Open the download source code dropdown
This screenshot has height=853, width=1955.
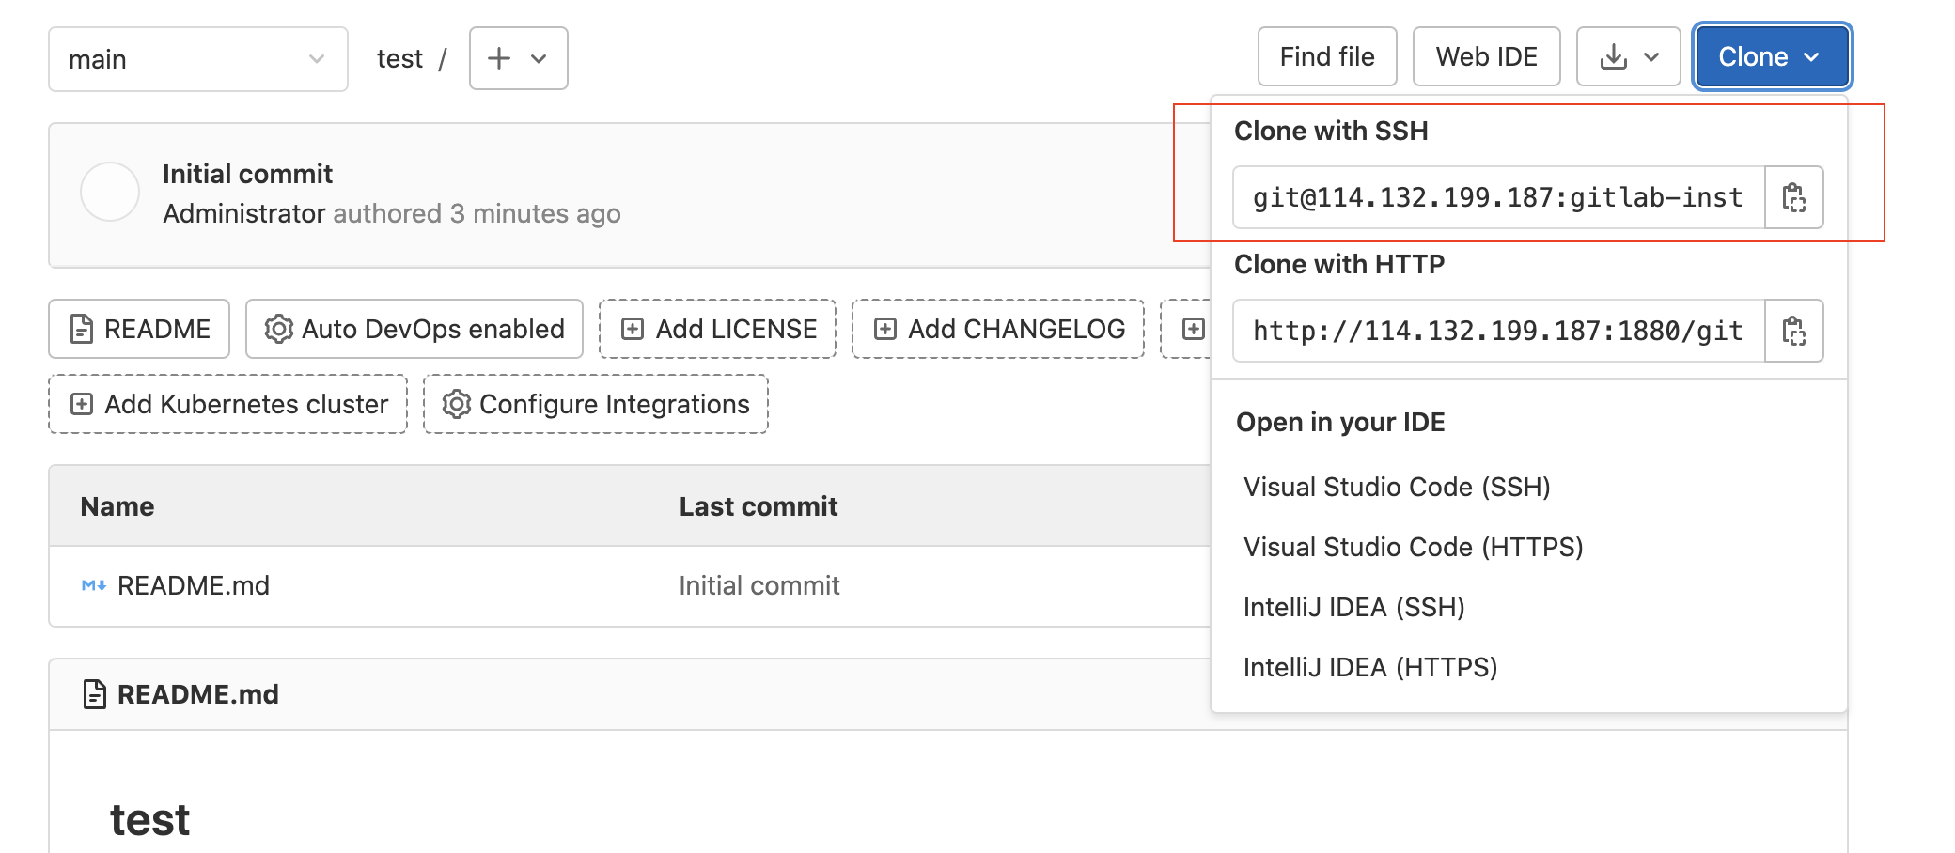coord(1628,57)
